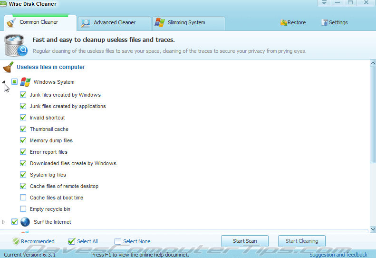Click the Recommended selection link
The image size is (376, 258).
(38, 241)
